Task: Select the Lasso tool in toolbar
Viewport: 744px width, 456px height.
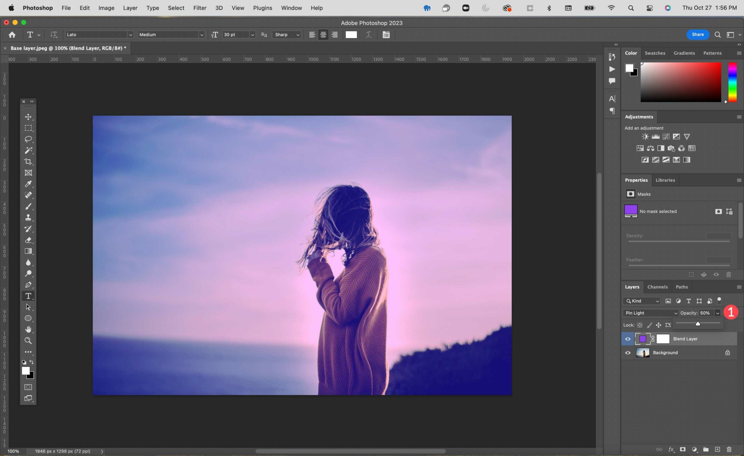Action: pyautogui.click(x=29, y=139)
